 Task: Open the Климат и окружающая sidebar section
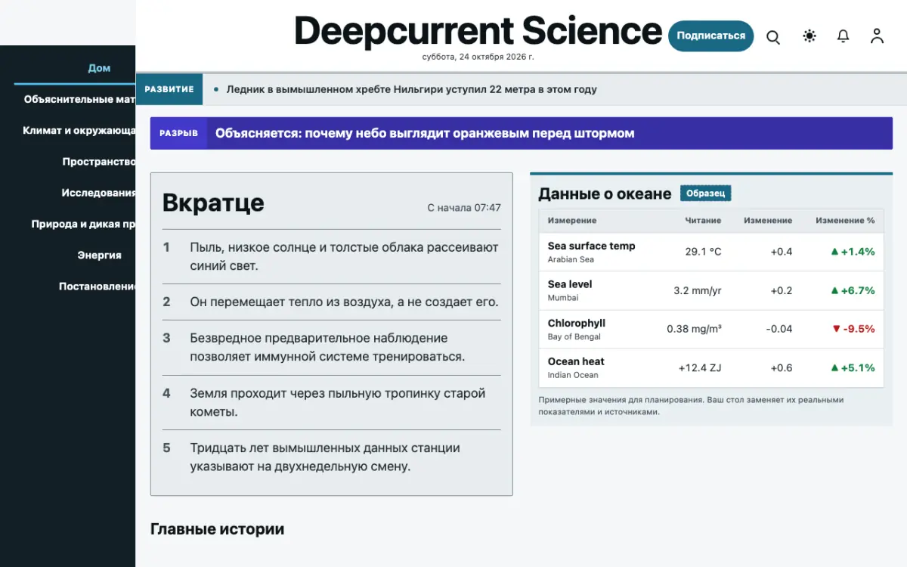pyautogui.click(x=79, y=130)
